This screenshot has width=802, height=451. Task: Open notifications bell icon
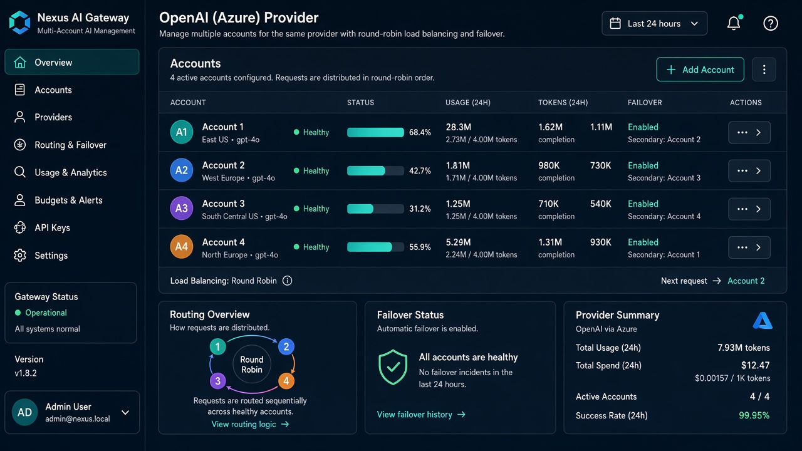pyautogui.click(x=734, y=23)
